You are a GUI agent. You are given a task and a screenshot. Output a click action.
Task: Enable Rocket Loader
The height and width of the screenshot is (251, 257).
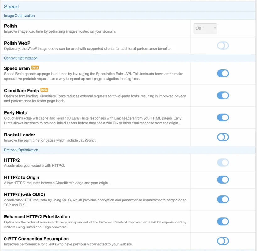click(x=223, y=137)
